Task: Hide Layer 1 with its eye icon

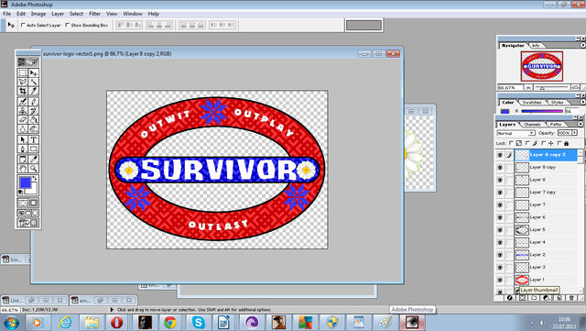Action: (x=500, y=280)
